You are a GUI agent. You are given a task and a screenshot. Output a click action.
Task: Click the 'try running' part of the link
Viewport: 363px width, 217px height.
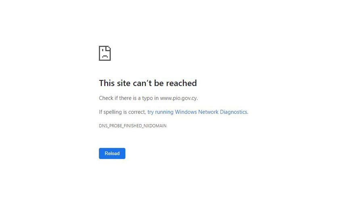click(161, 112)
